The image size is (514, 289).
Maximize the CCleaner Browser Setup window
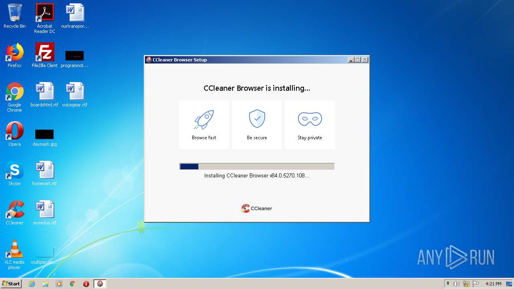point(358,60)
